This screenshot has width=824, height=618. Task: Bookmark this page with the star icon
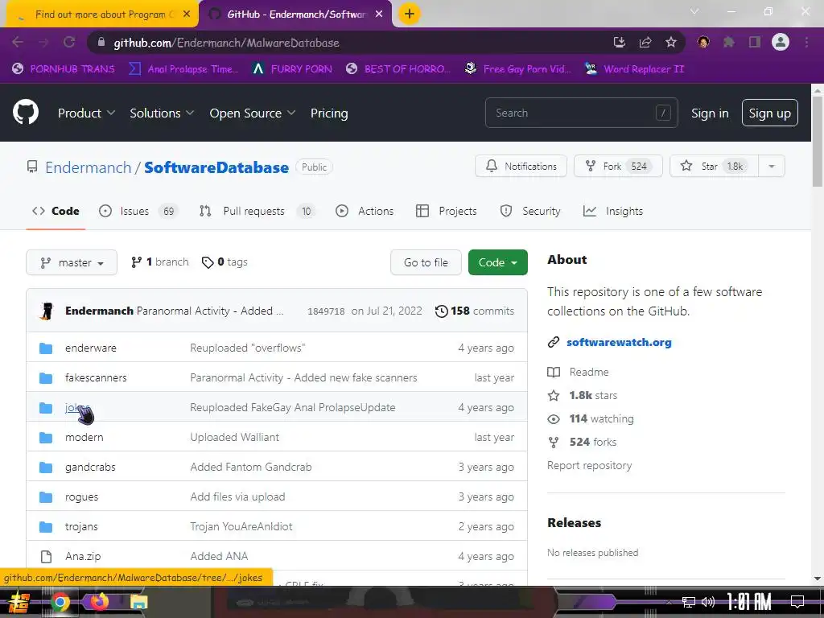pos(671,43)
